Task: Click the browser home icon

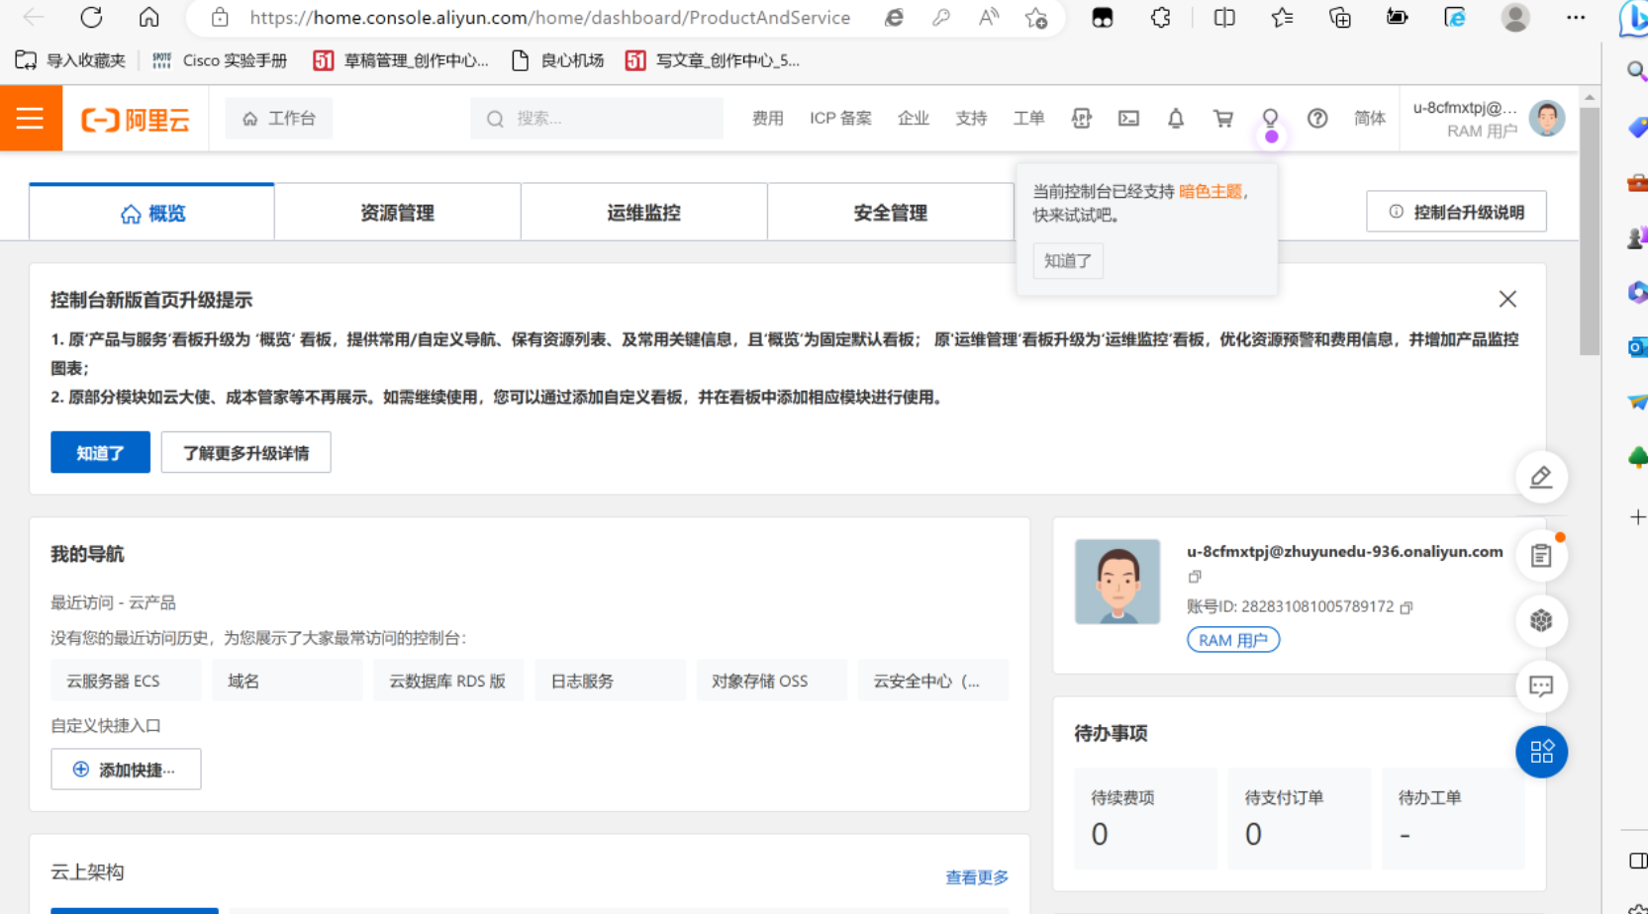Action: [148, 17]
